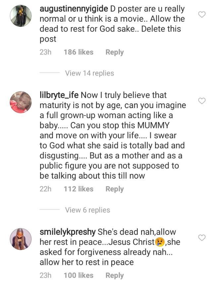219x291 pixels.
Task: Click 23h timestamp on augustinennyigide's comment
Action: [x=45, y=52]
